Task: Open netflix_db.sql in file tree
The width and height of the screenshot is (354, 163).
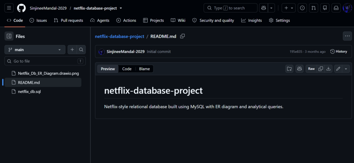Action: (43, 92)
